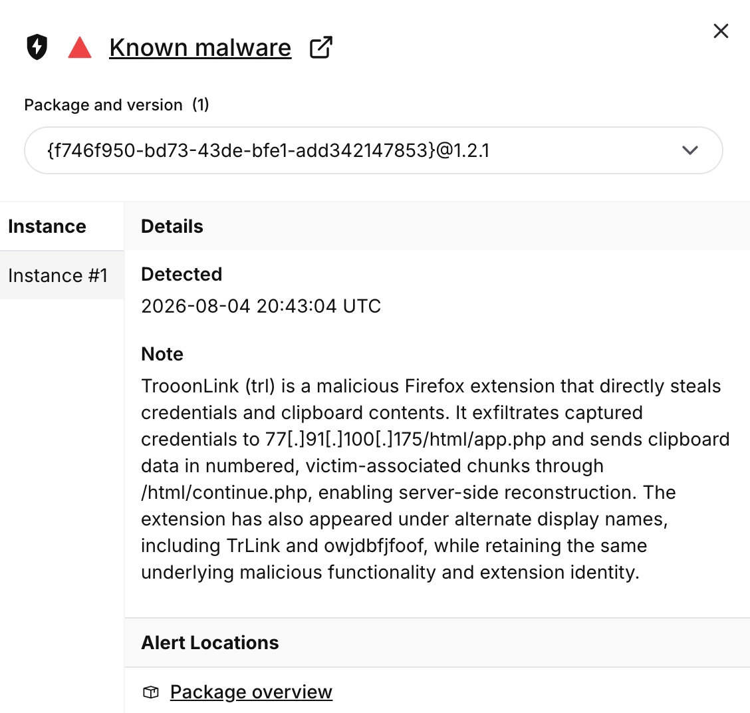Click the Instance column header
This screenshot has height=713, width=750.
pyautogui.click(x=47, y=226)
